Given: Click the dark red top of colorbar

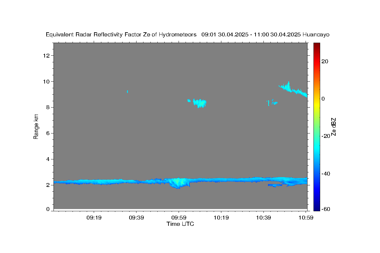Looking at the screenshot, I should [317, 46].
